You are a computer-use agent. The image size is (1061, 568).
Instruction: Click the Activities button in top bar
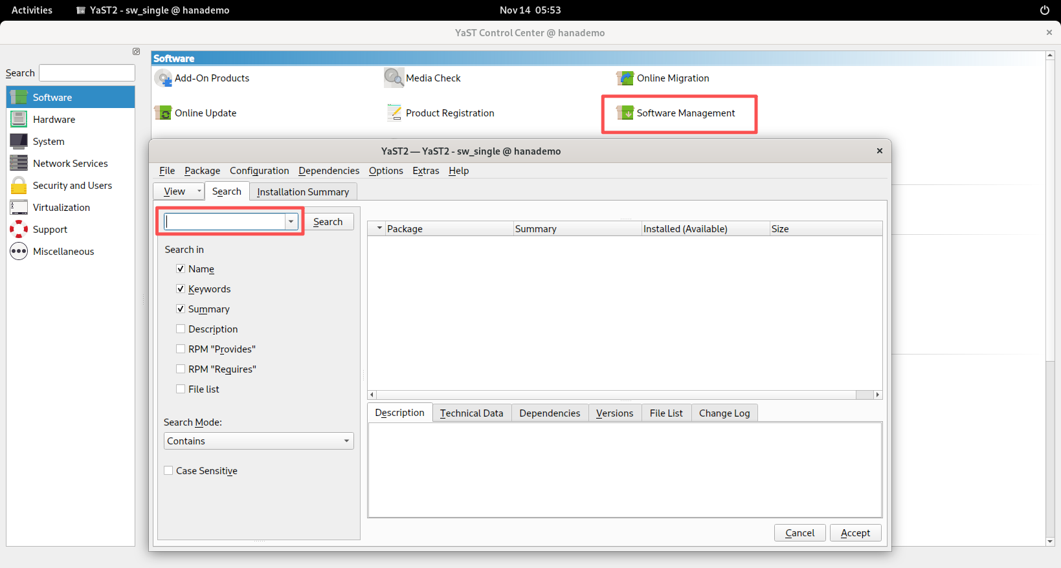[x=32, y=10]
